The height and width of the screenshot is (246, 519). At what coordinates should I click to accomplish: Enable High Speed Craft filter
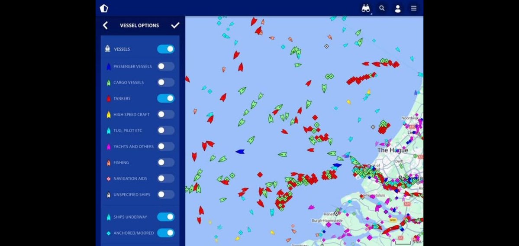tap(166, 114)
